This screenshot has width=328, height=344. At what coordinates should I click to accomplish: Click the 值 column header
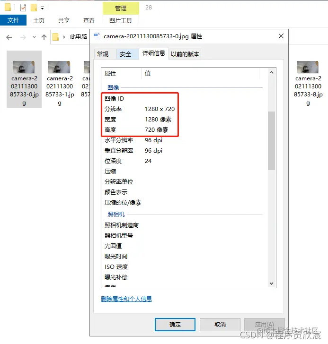point(200,74)
